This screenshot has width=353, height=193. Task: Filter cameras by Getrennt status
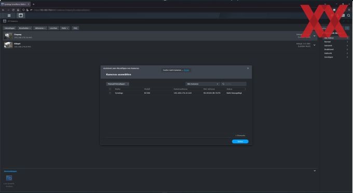click(x=336, y=46)
